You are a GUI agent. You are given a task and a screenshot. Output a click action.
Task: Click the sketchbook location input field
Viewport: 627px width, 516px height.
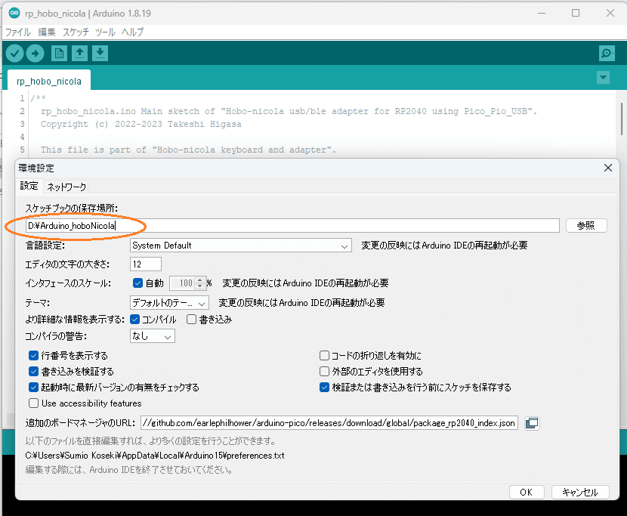[292, 226]
